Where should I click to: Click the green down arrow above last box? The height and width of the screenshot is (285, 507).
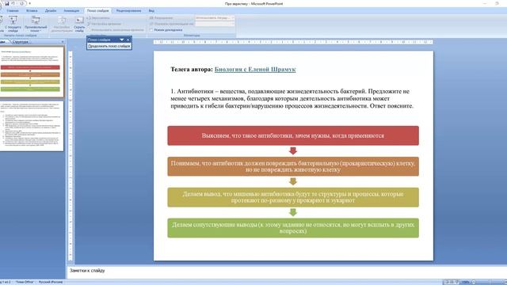pos(293,212)
